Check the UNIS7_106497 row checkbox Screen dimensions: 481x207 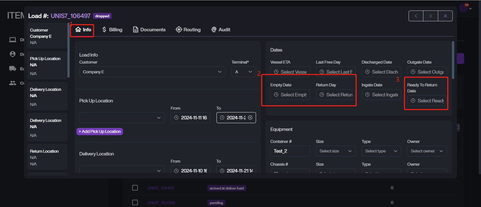coord(135,188)
